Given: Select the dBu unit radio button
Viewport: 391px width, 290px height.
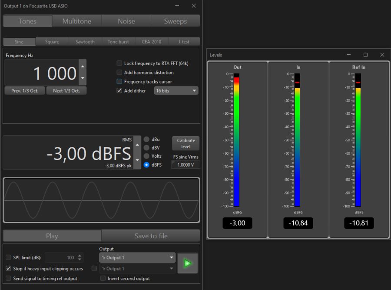Looking at the screenshot, I should coord(146,139).
